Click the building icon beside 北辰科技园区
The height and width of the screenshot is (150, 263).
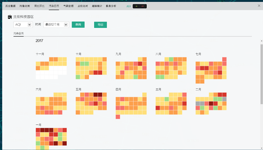click(10, 17)
